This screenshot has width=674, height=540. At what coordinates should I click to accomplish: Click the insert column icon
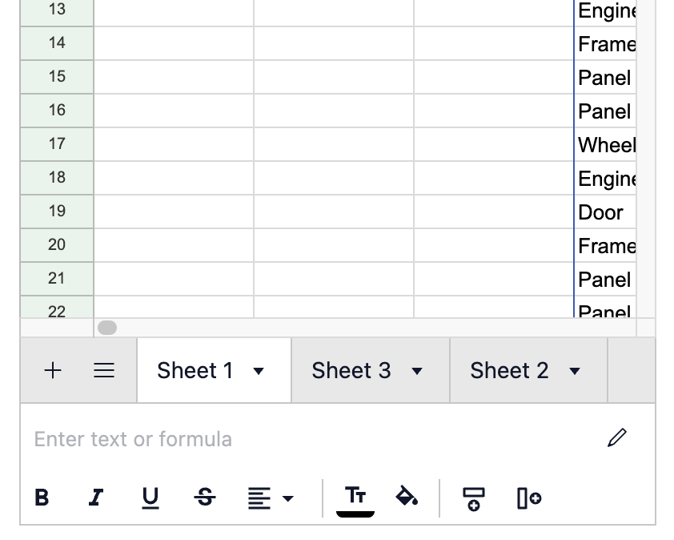point(528,498)
